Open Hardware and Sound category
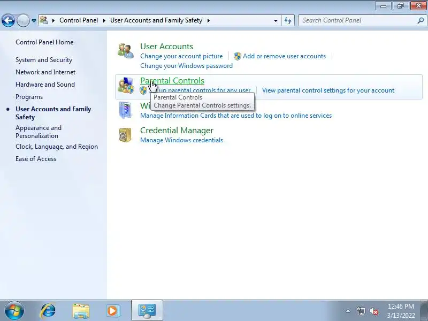Image resolution: width=428 pixels, height=321 pixels. pos(45,85)
